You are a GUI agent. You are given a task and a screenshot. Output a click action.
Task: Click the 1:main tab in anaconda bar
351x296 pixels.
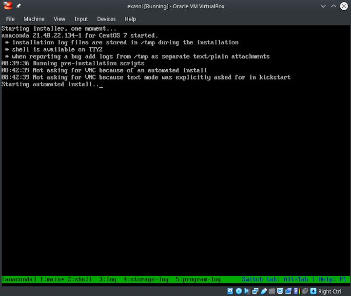click(x=52, y=279)
